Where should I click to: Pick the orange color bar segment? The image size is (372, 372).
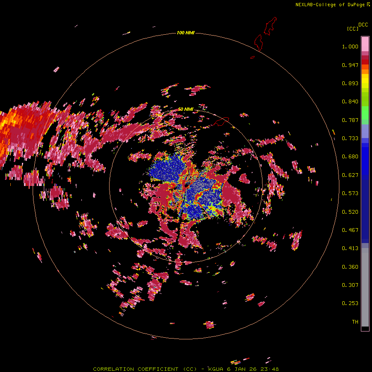point(365,72)
